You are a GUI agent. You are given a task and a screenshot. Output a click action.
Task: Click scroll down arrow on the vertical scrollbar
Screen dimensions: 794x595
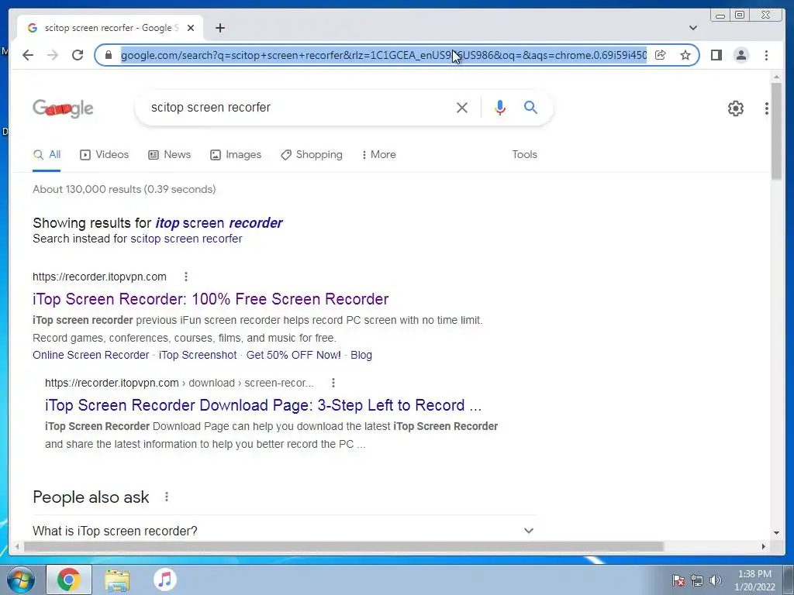[776, 533]
